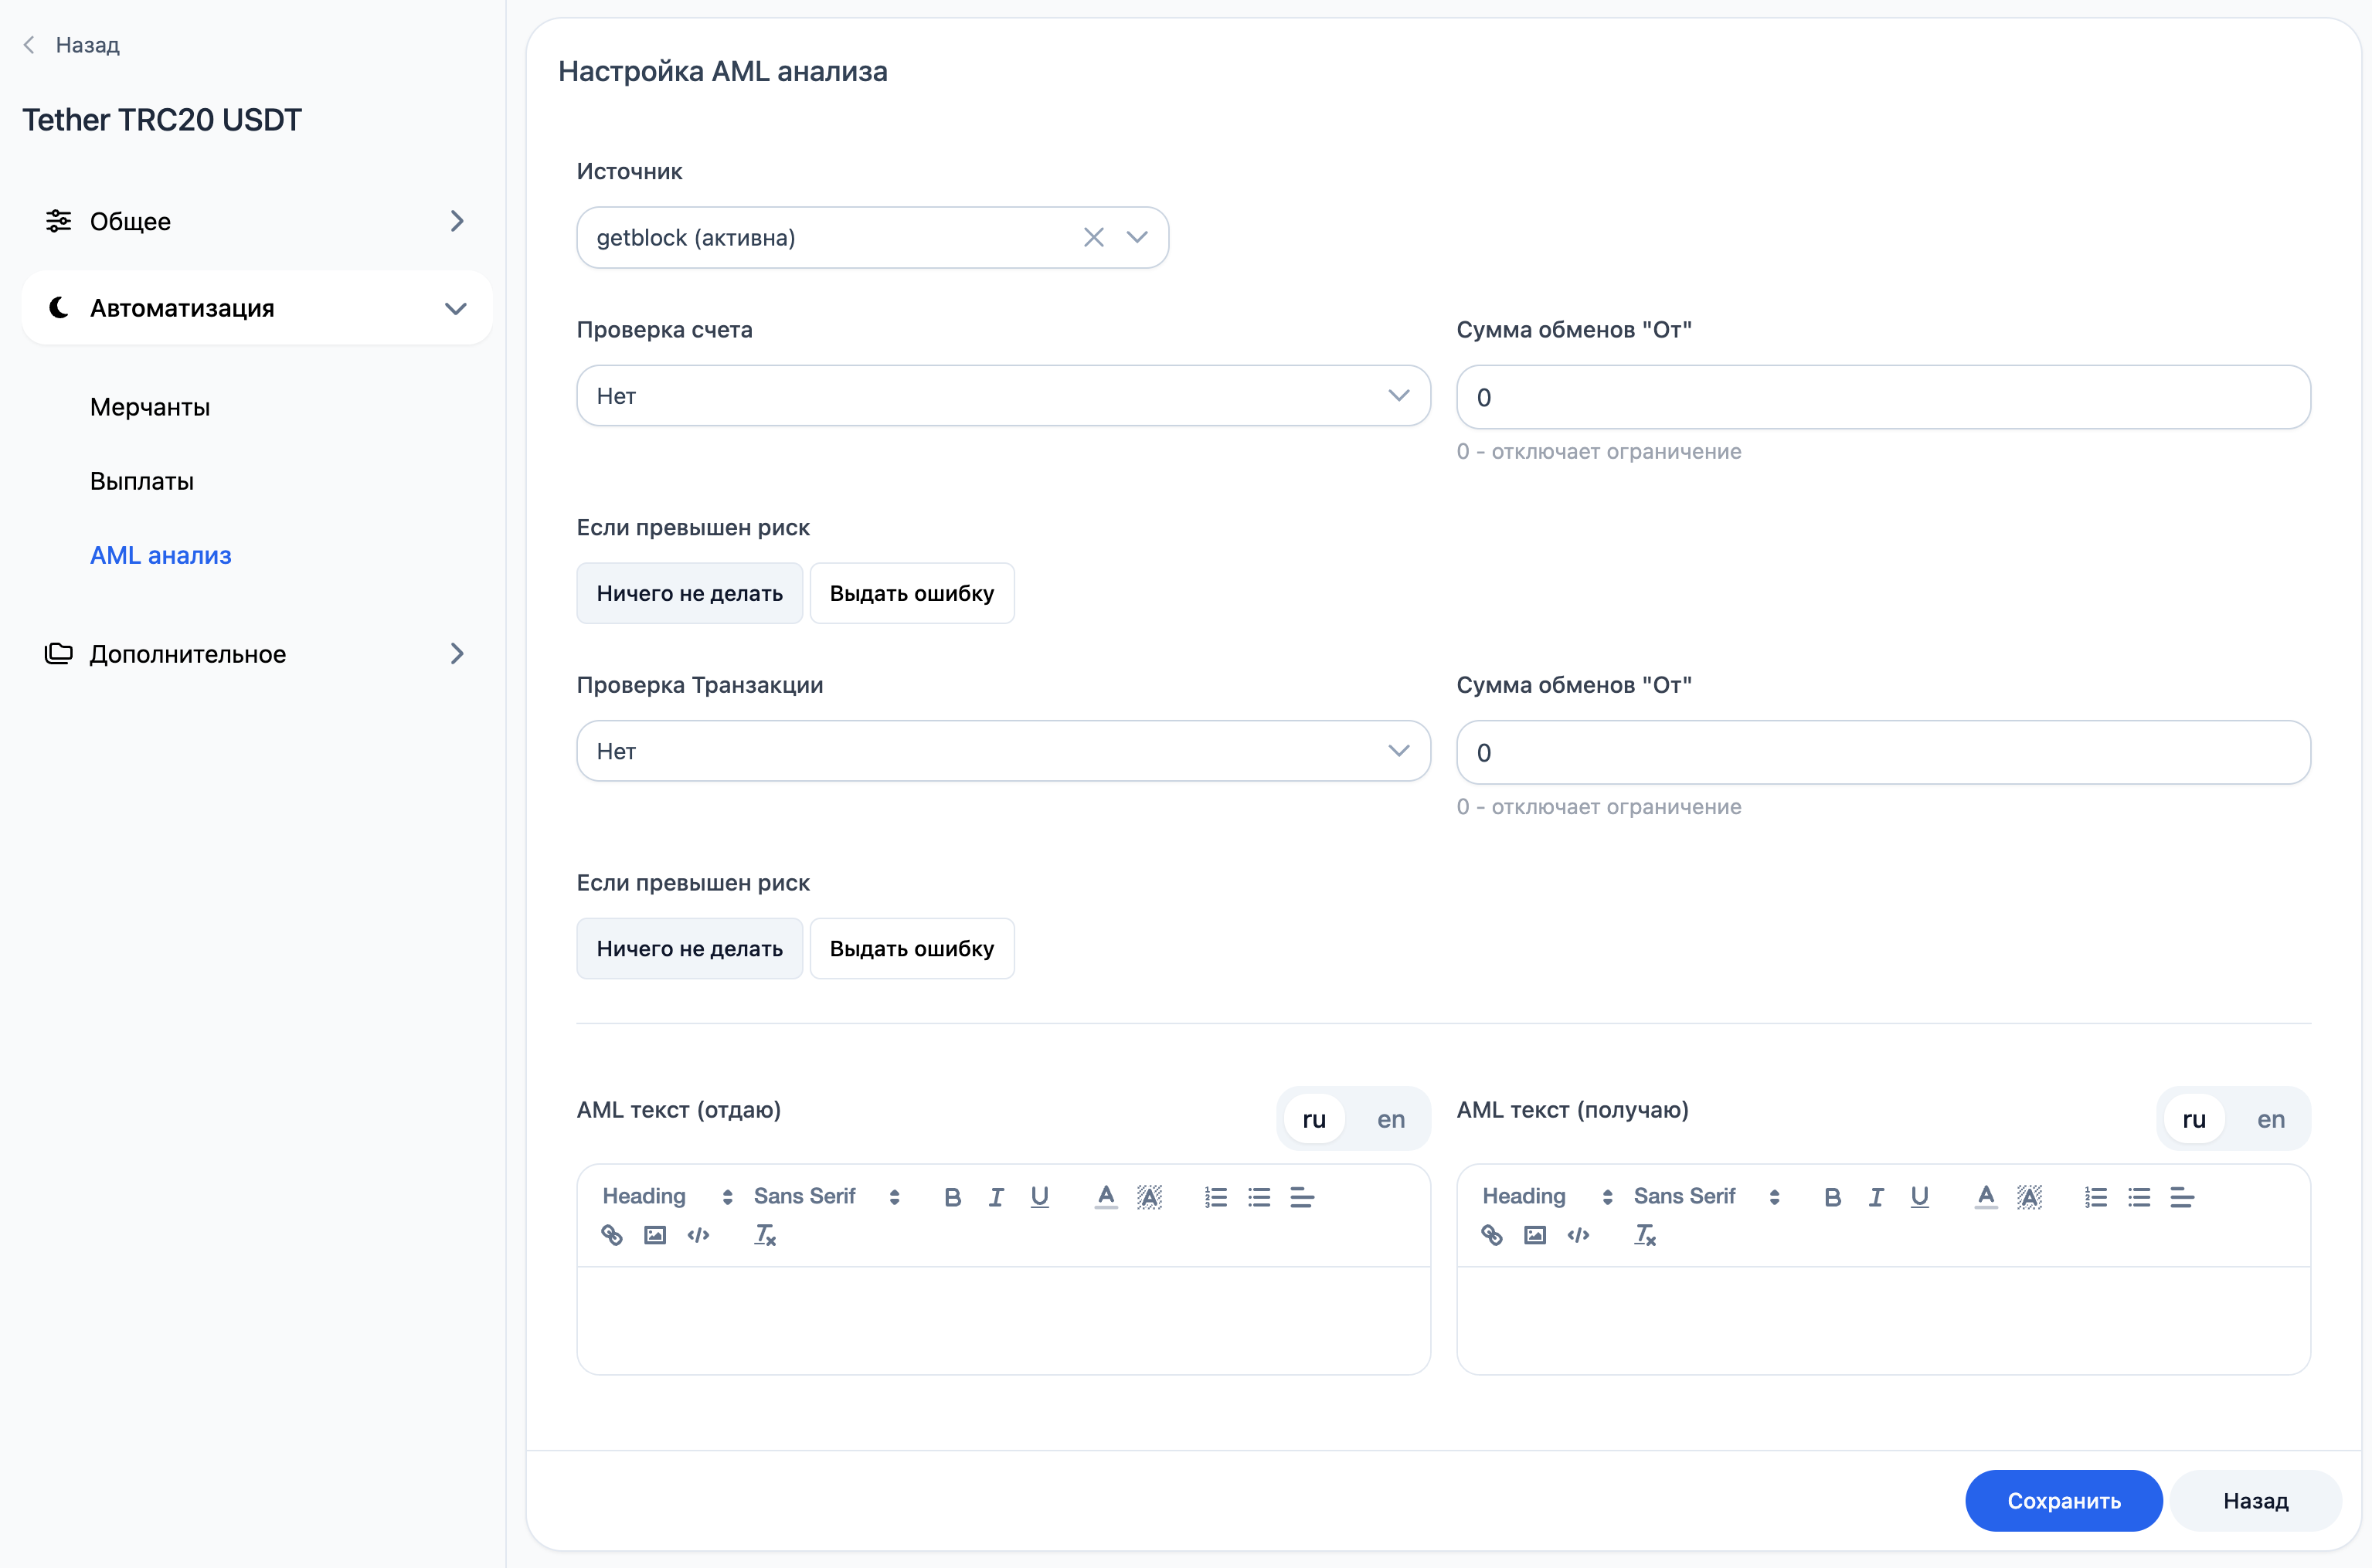Viewport: 2372px width, 1568px height.
Task: Select Выдать ошибку under Проверка счета
Action: (912, 593)
